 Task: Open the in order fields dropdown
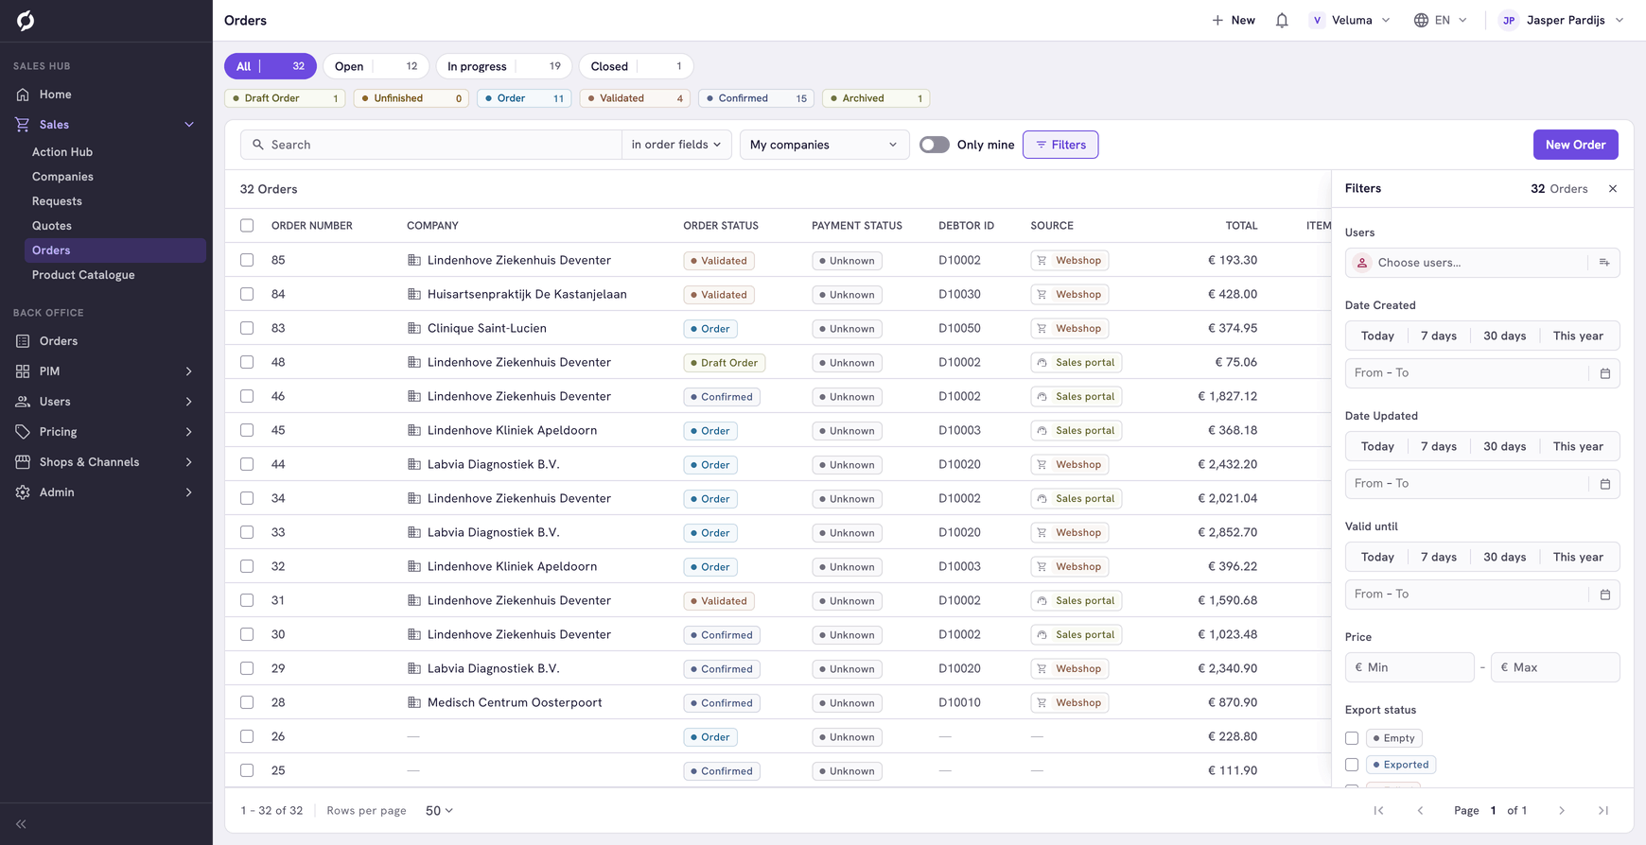pos(676,145)
